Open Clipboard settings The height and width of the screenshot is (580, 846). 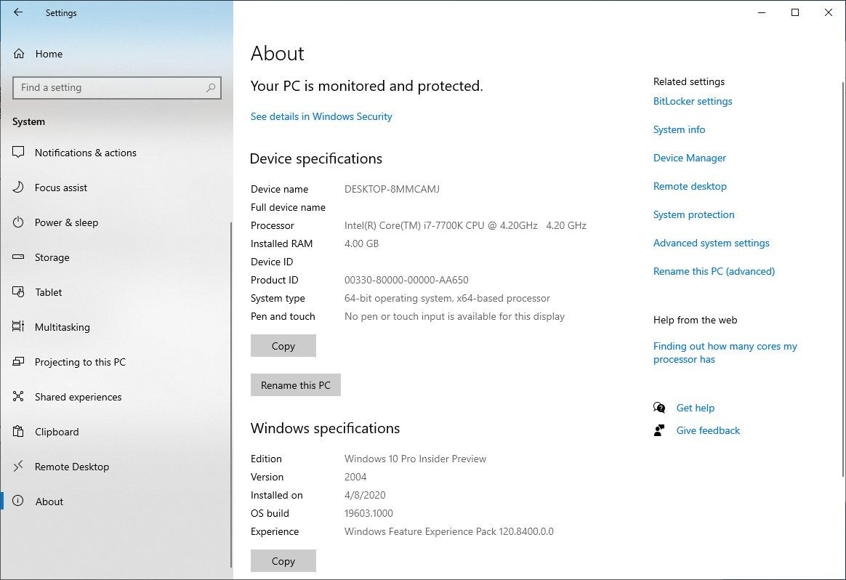click(x=57, y=432)
